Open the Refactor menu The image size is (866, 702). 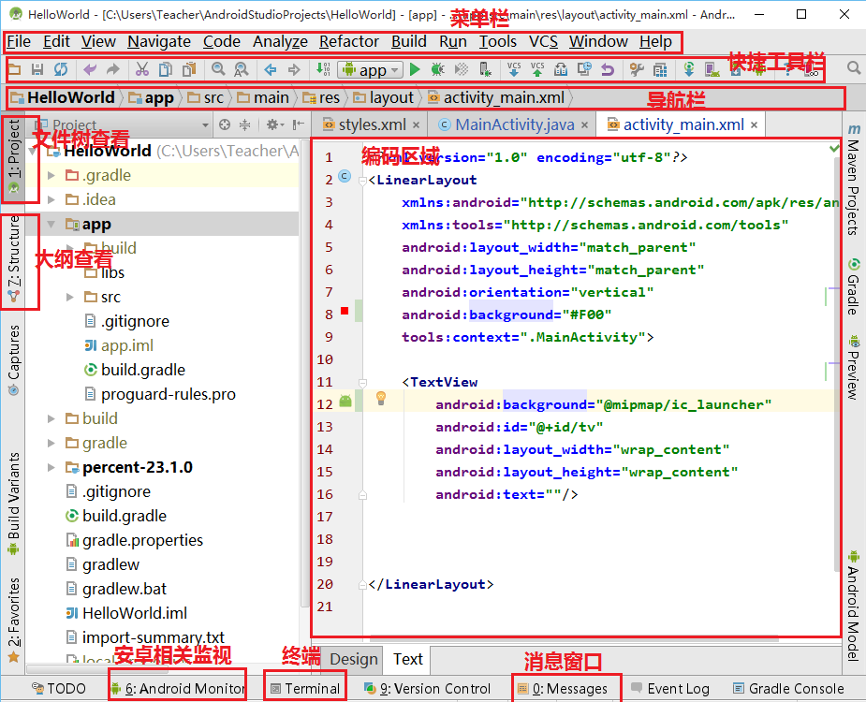coord(349,41)
